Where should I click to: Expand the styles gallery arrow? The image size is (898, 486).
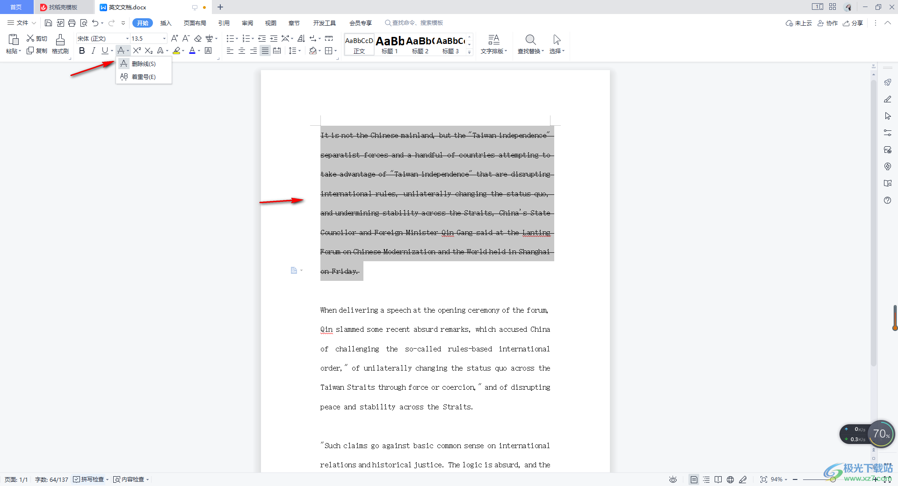coord(470,52)
